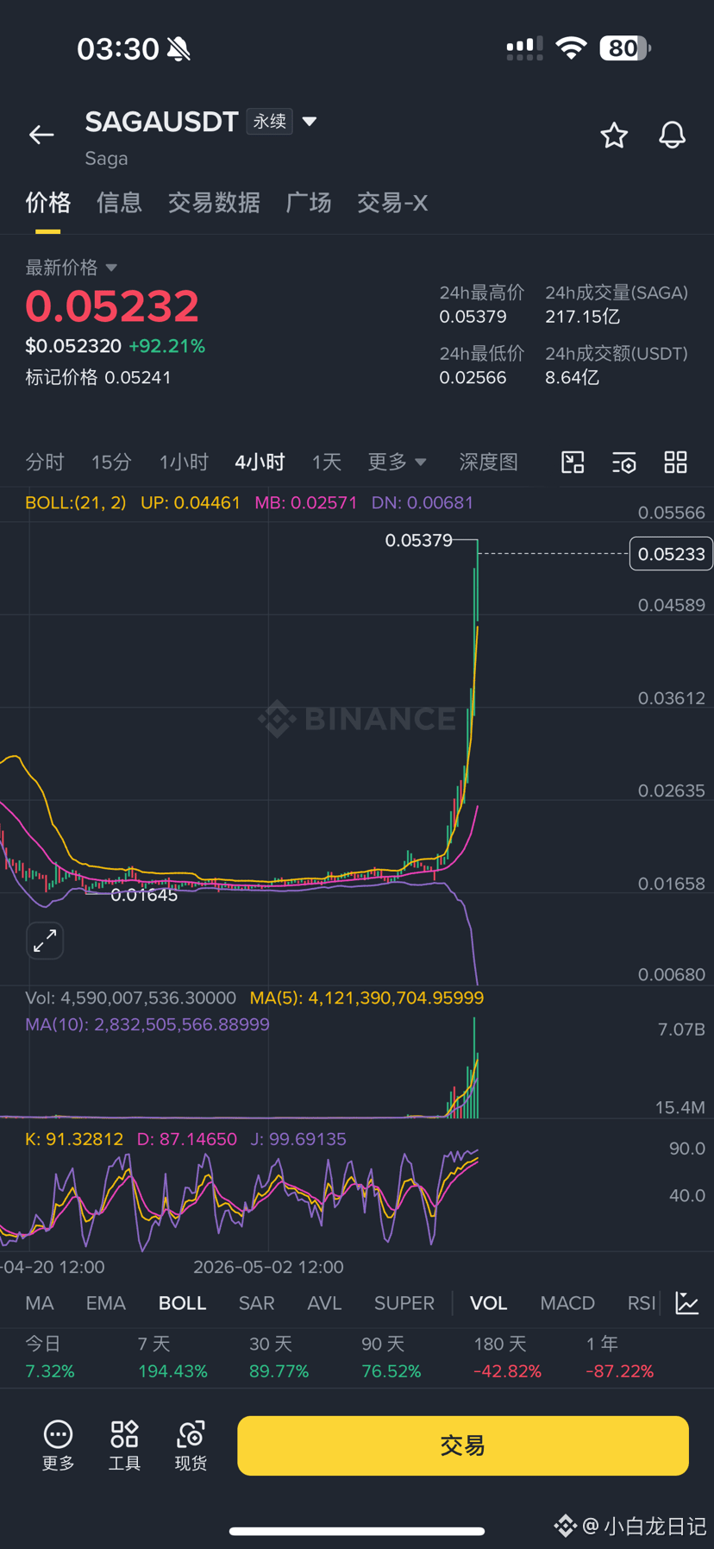Viewport: 714px width, 1549px height.
Task: Toggle MA indicator
Action: pyautogui.click(x=40, y=1303)
